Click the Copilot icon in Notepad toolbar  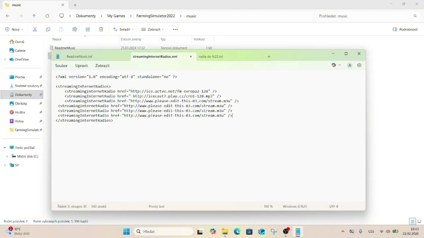[334, 65]
